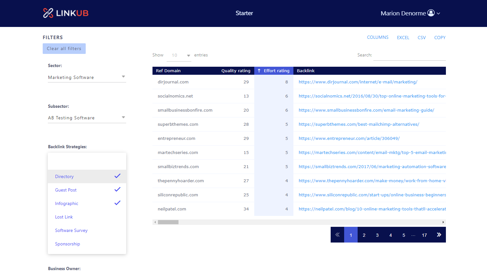This screenshot has height=273, width=487.
Task: Go to page 17
Action: click(x=424, y=235)
